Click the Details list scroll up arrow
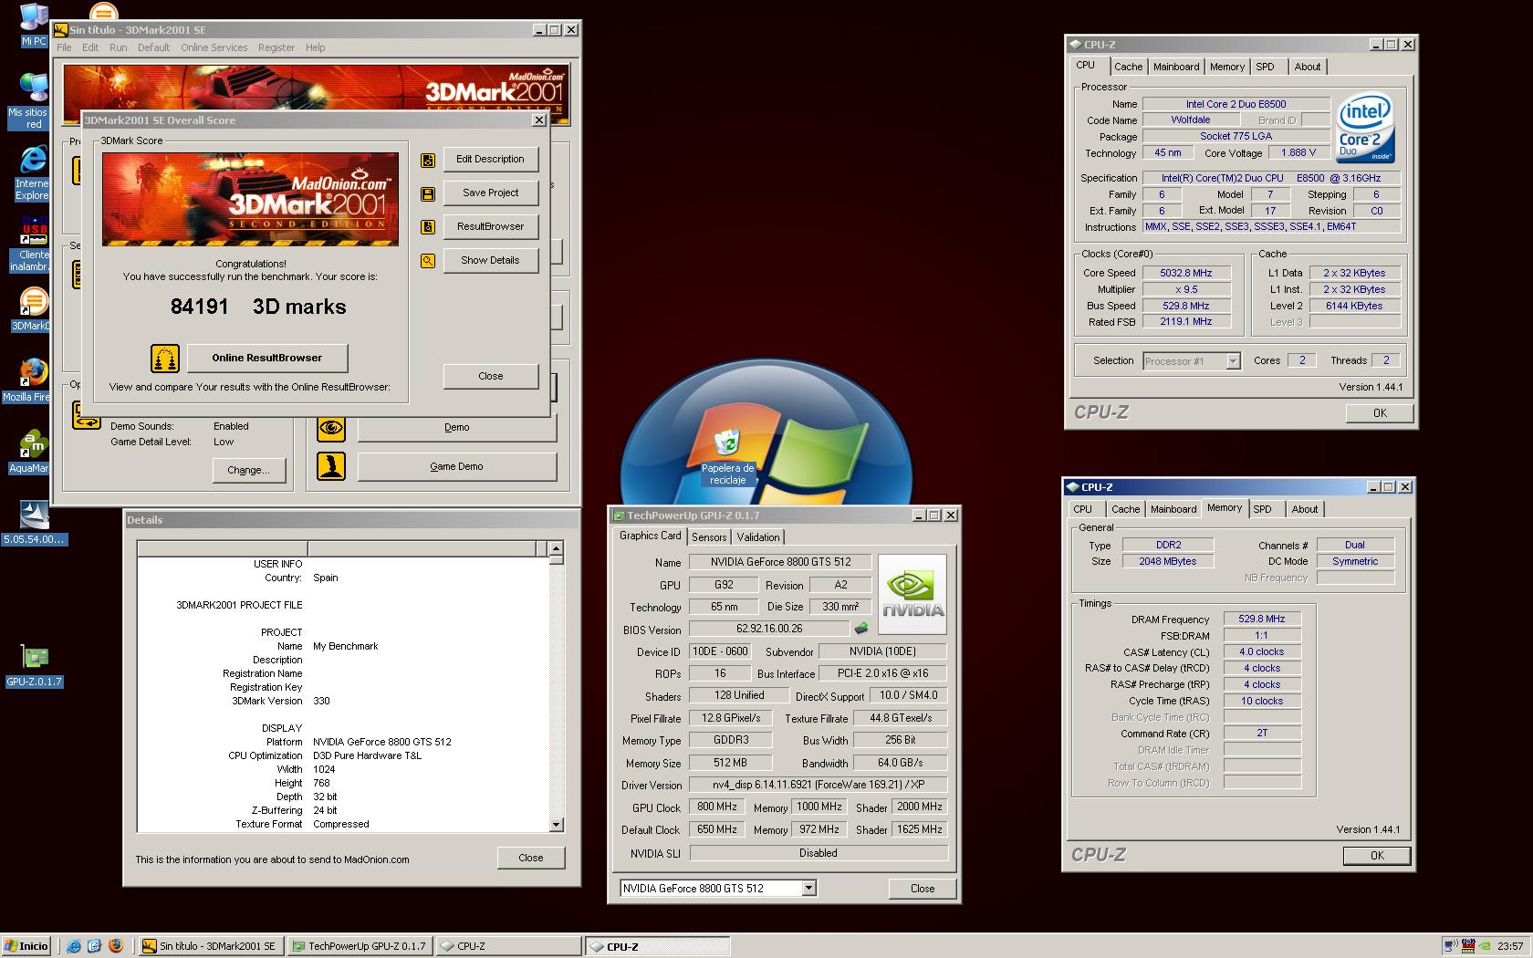1533x958 pixels. 557,549
